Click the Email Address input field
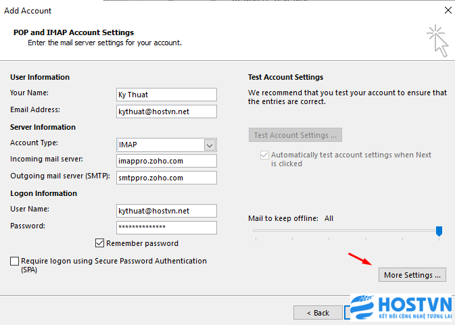The width and height of the screenshot is (455, 325). 166,111
